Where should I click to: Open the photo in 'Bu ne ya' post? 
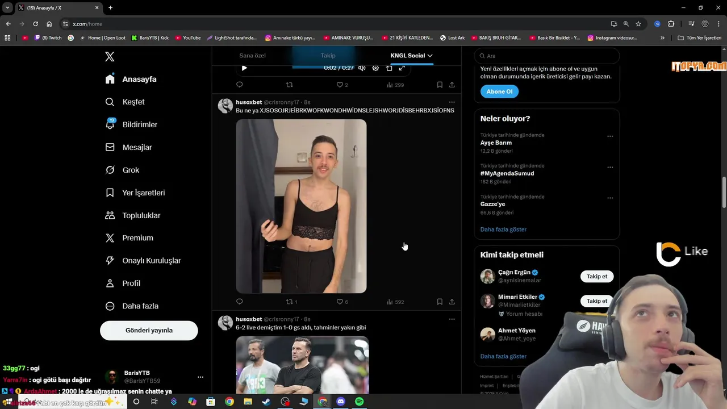point(301,206)
